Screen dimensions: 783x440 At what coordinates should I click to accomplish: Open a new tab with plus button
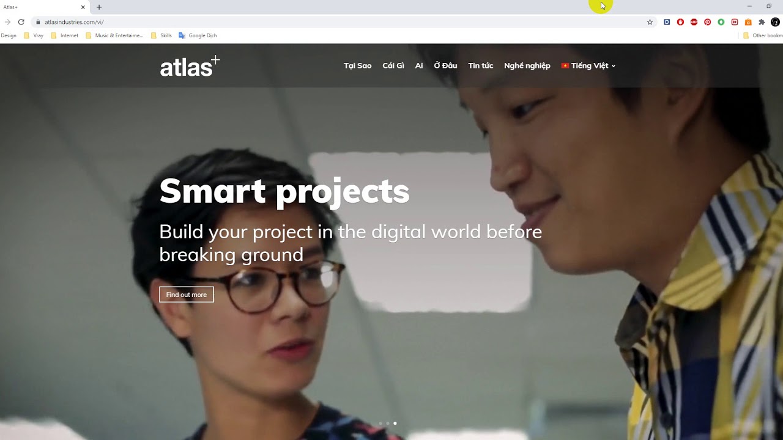(99, 7)
